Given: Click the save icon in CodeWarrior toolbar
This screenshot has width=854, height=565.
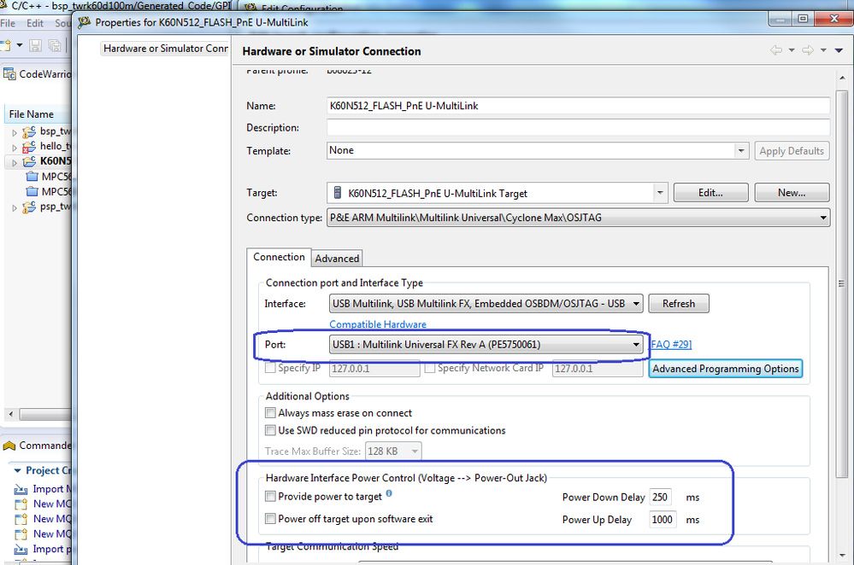Looking at the screenshot, I should click(x=35, y=46).
